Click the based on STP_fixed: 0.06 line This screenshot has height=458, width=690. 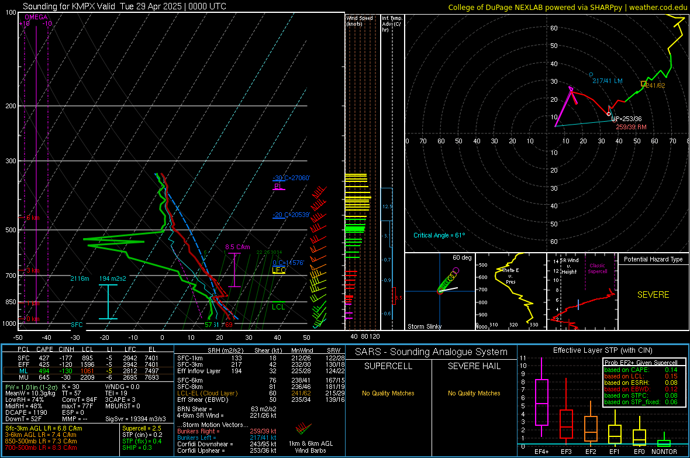pos(641,402)
